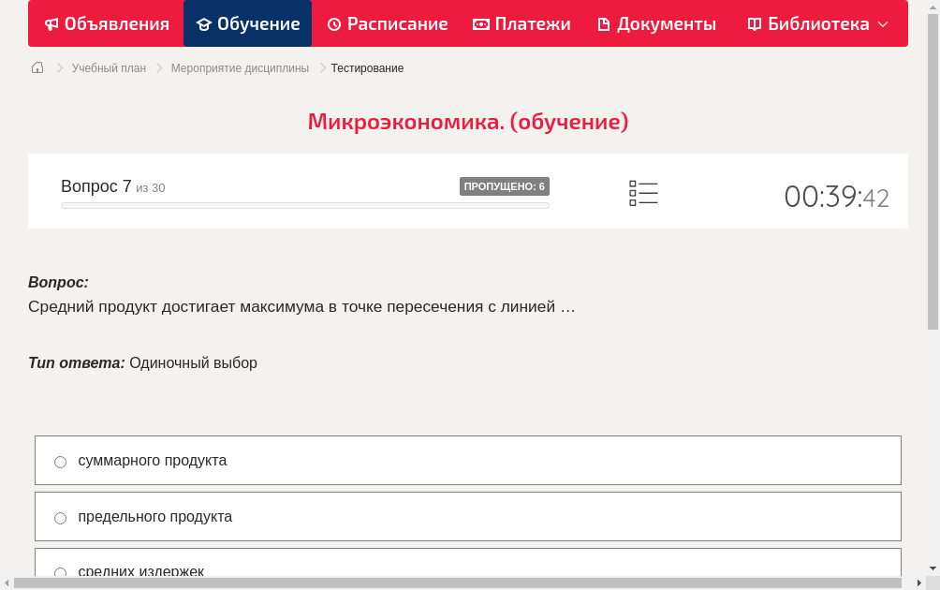Select answer «предельного продукта»
The width and height of the screenshot is (940, 590).
(x=60, y=517)
